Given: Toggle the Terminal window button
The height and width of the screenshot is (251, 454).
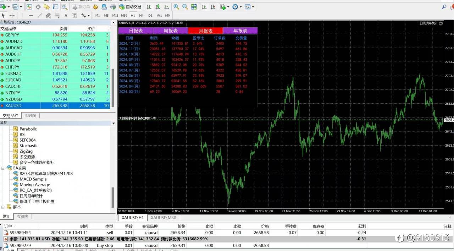Looking at the screenshot, I should point(56,7).
